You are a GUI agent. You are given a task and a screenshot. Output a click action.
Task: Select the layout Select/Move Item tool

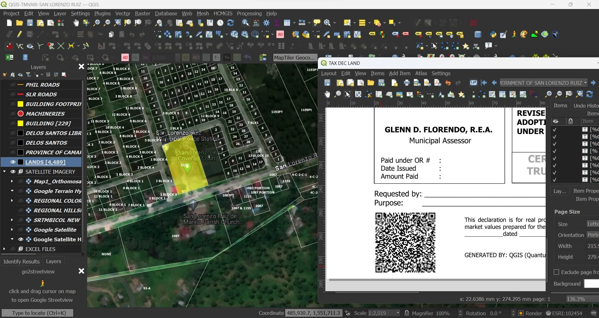348,94
